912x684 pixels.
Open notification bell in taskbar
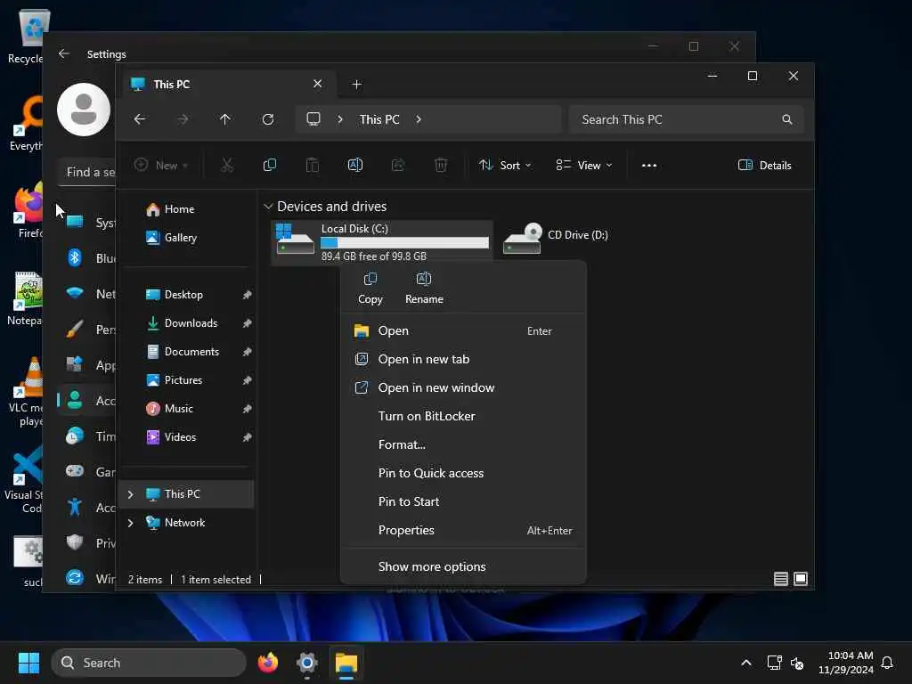tap(887, 663)
